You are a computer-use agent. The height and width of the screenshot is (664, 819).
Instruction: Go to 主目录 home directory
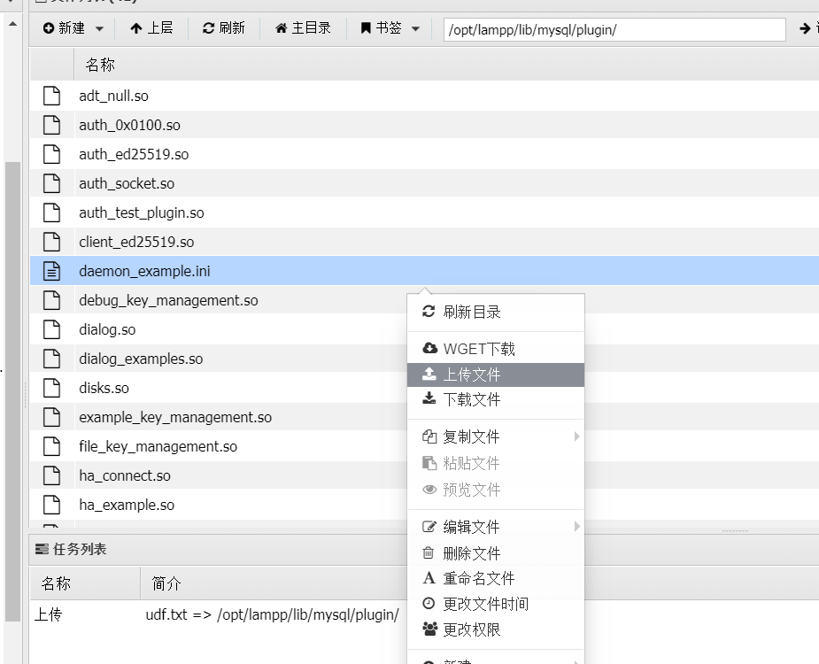click(x=303, y=28)
